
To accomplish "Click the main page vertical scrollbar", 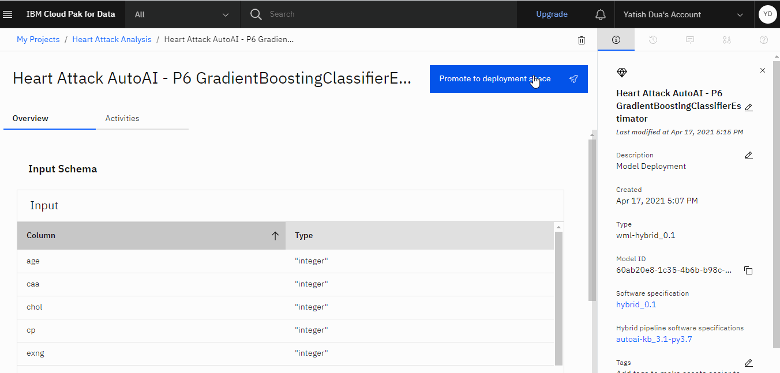I will [x=592, y=219].
